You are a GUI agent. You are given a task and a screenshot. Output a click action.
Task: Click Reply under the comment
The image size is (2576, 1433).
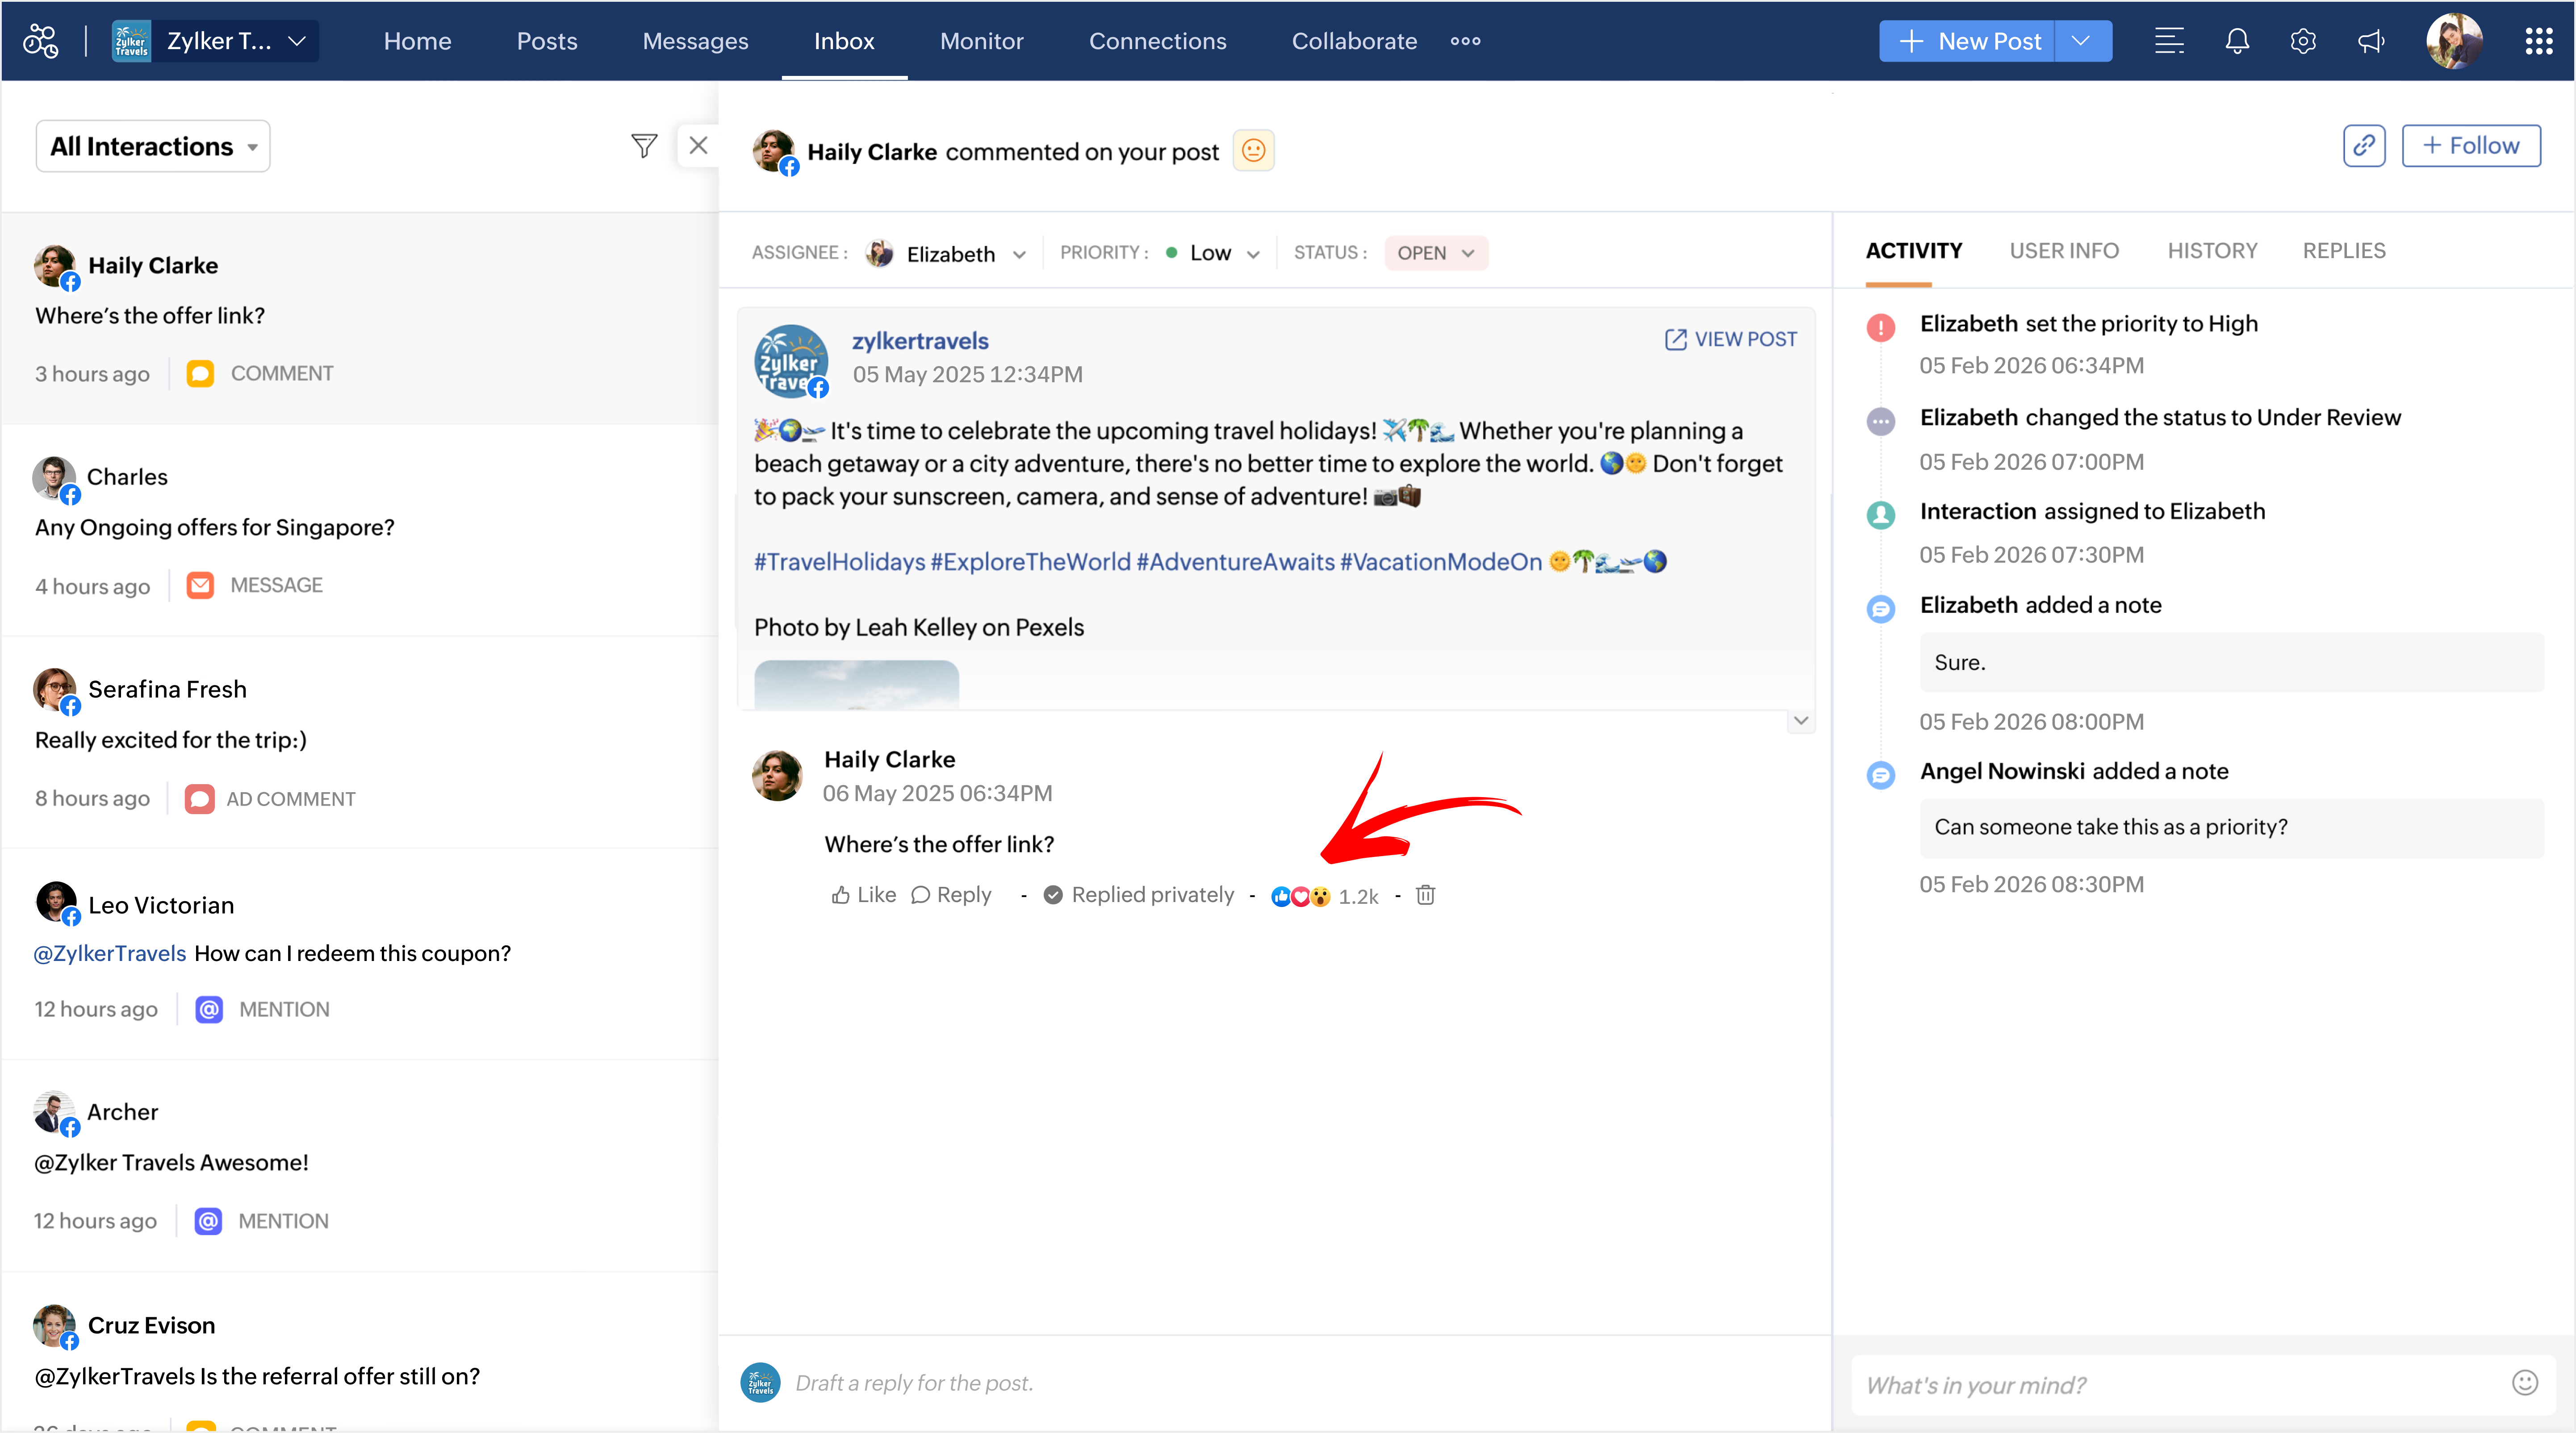point(951,895)
